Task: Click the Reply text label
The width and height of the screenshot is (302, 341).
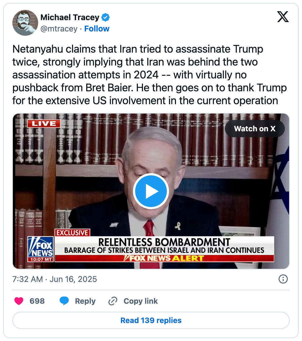Action: point(85,301)
